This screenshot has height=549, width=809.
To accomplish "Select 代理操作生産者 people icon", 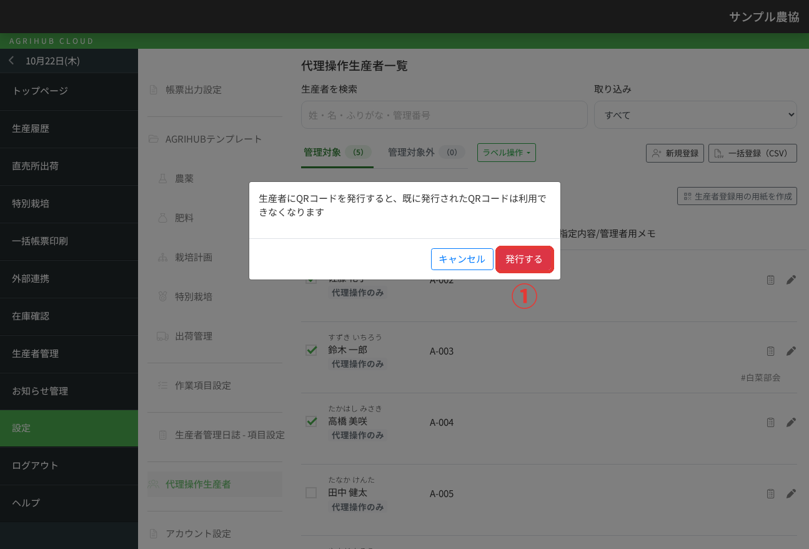I will (x=154, y=485).
